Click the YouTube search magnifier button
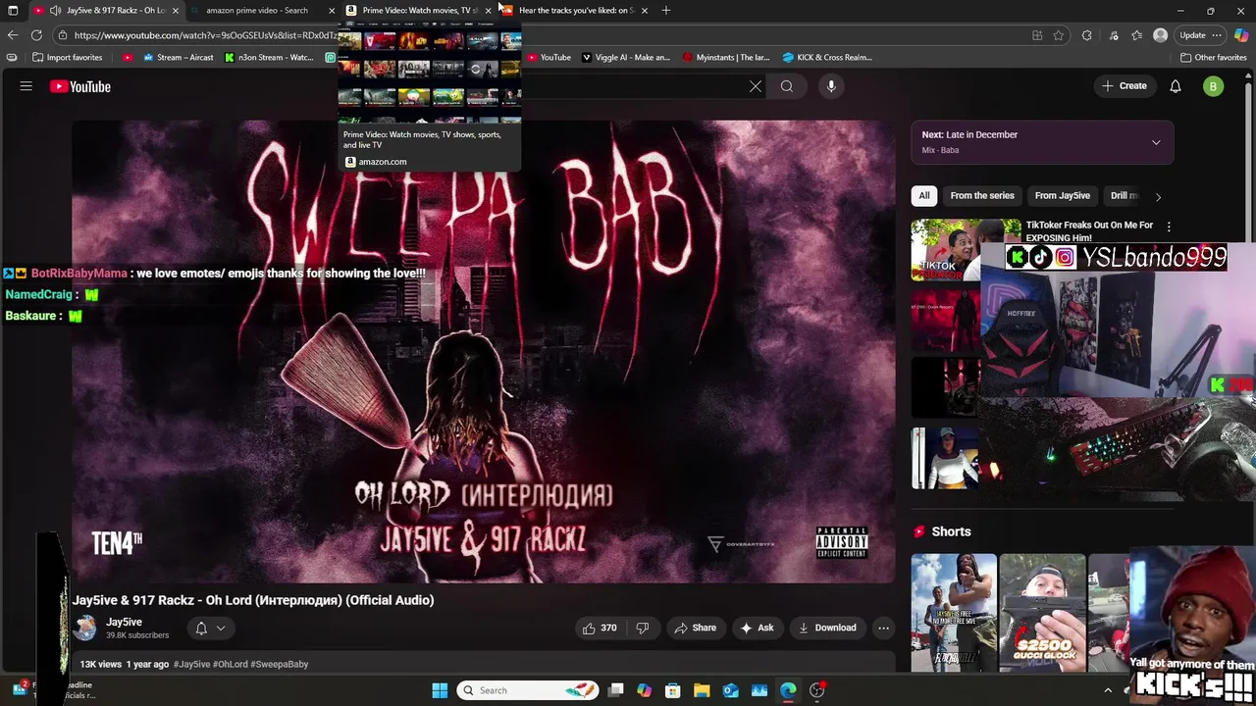 [787, 86]
